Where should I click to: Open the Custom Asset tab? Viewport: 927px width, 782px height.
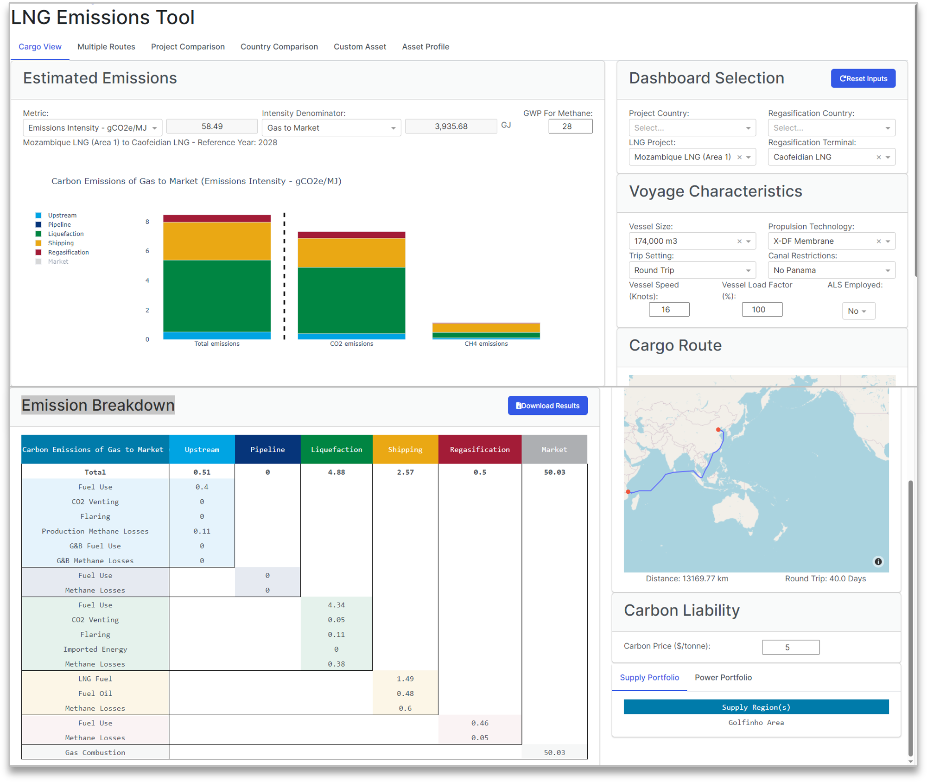coord(360,46)
